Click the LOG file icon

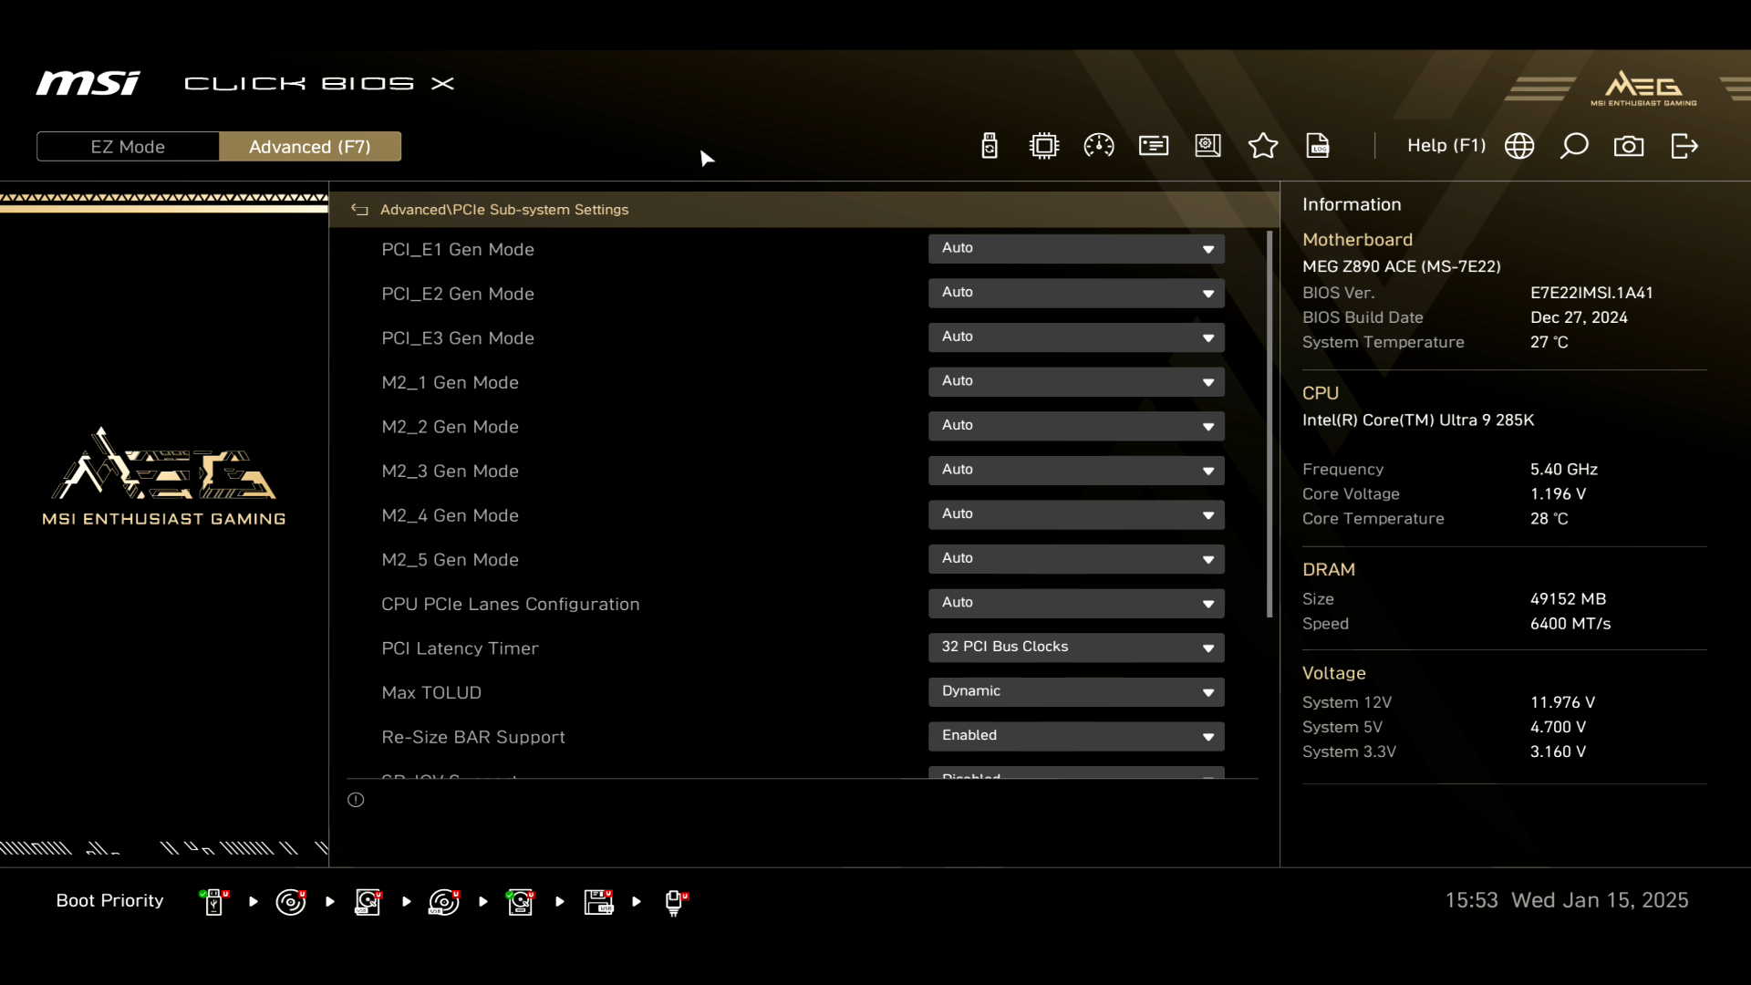pyautogui.click(x=1318, y=146)
